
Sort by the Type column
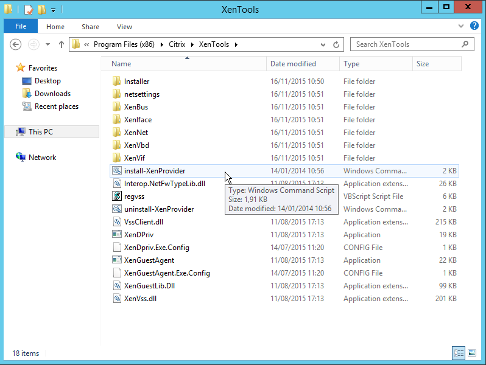[x=376, y=64]
